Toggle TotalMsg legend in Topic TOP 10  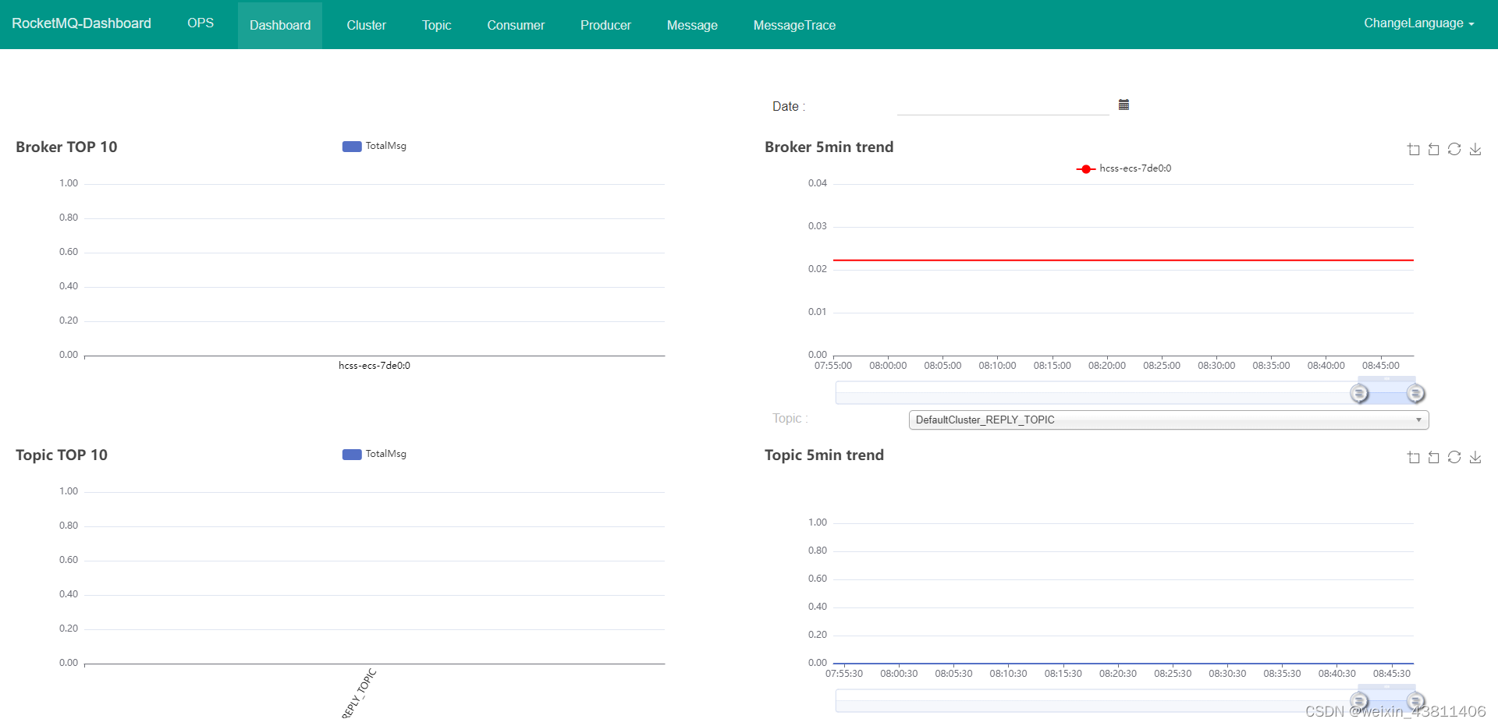click(374, 454)
